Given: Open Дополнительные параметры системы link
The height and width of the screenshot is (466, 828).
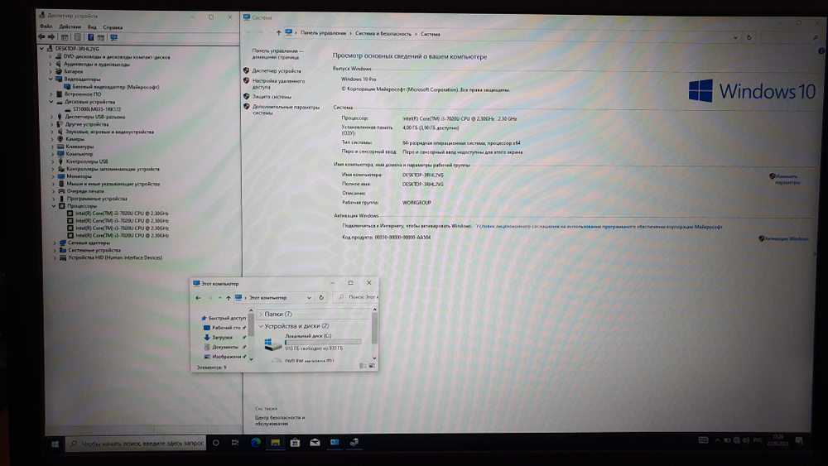Looking at the screenshot, I should [x=286, y=109].
